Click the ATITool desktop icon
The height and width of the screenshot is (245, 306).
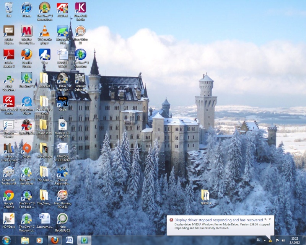coord(62,10)
